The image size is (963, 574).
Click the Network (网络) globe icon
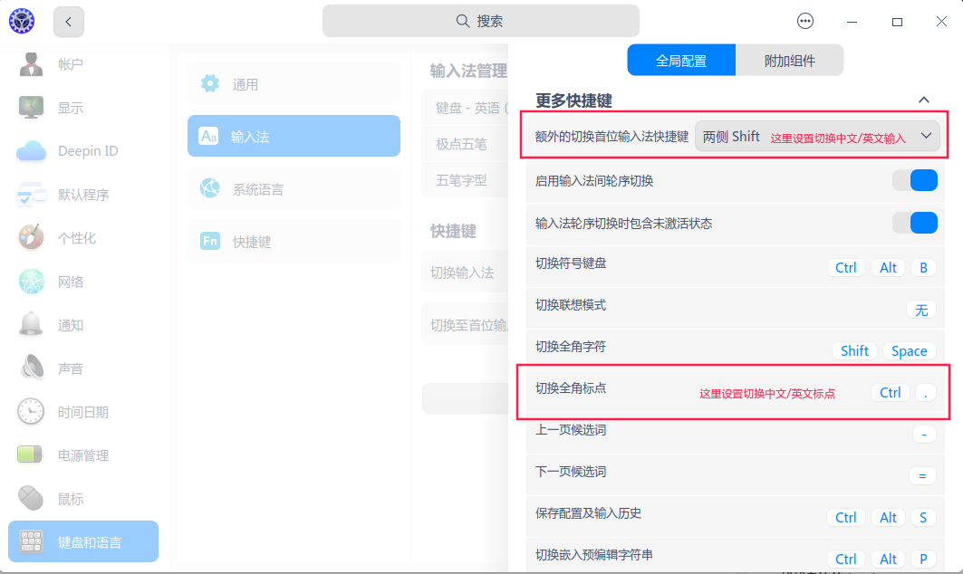coord(31,282)
